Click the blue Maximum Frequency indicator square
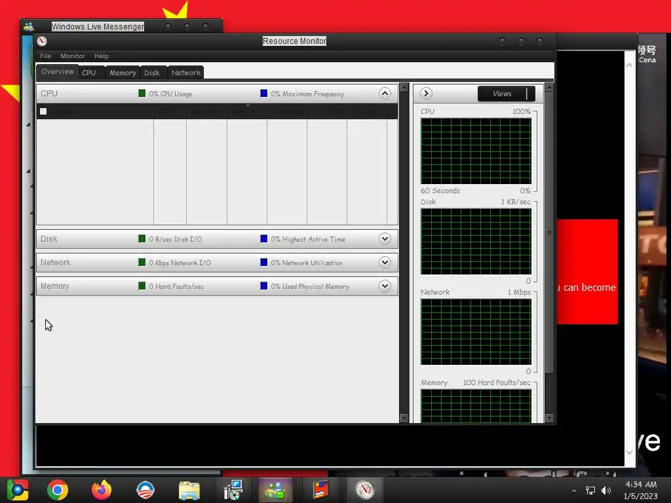Screen dimensions: 671x503 point(263,93)
